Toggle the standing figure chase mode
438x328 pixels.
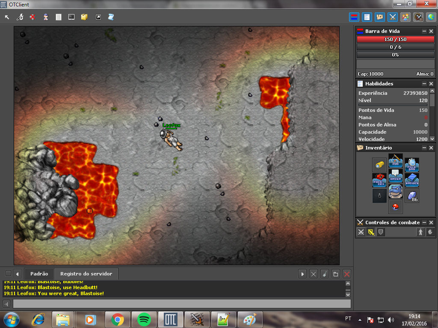click(420, 232)
